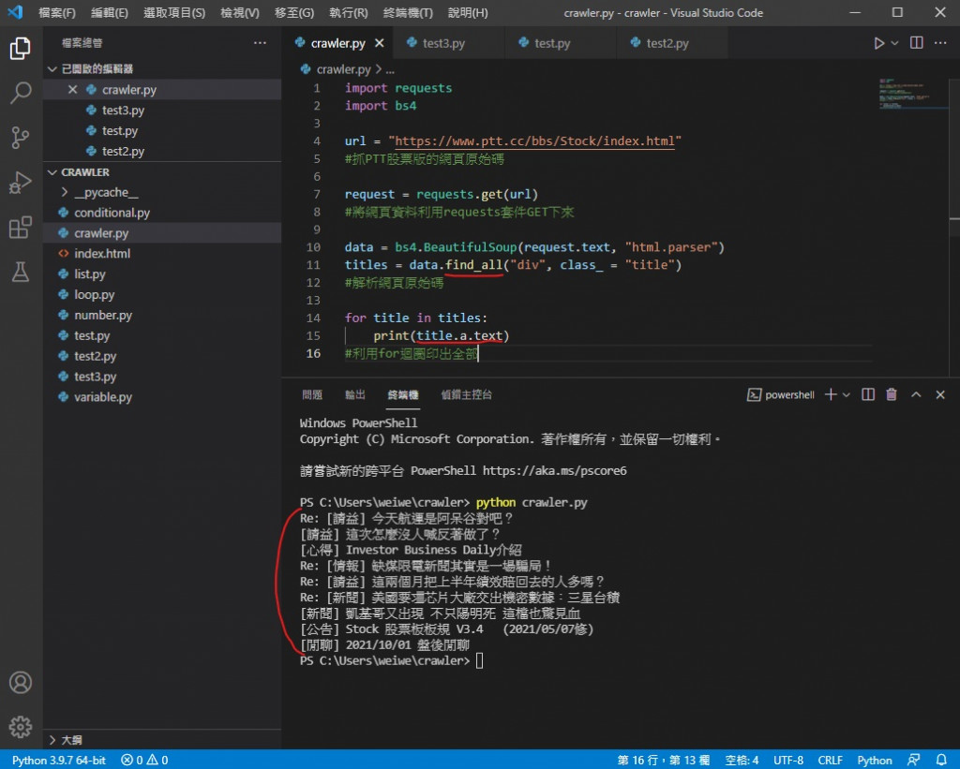The image size is (960, 769).
Task: Open the 選取項目(S) menu
Action: click(174, 12)
